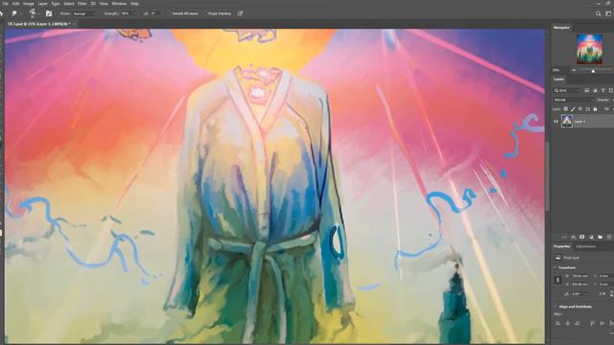
Task: Click the Height field in Transform
Action: click(x=579, y=285)
